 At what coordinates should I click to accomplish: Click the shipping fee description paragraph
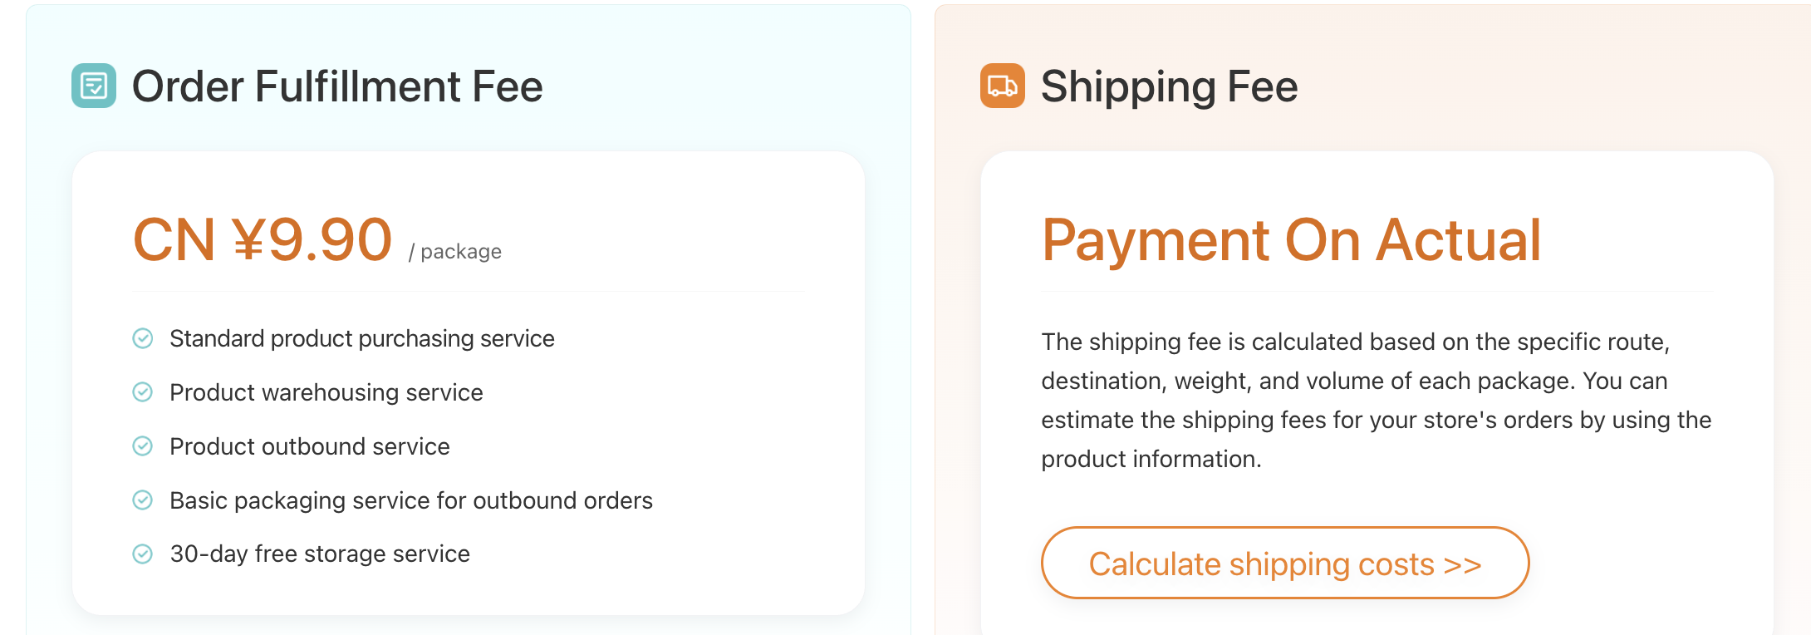coord(1377,400)
